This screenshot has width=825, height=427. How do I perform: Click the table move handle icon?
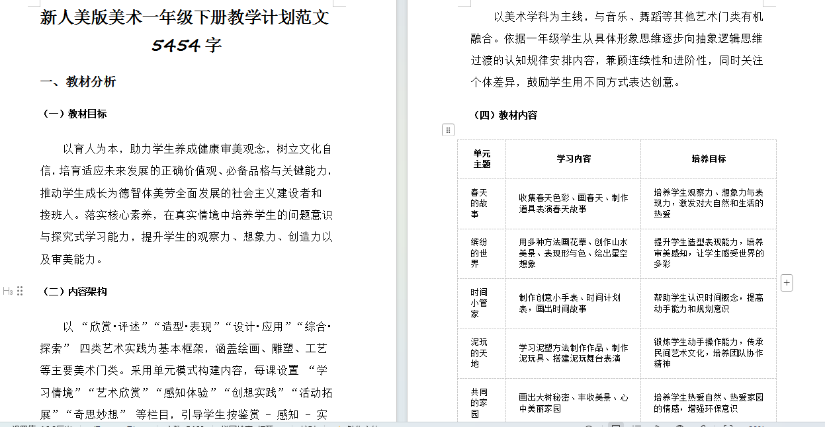[448, 130]
